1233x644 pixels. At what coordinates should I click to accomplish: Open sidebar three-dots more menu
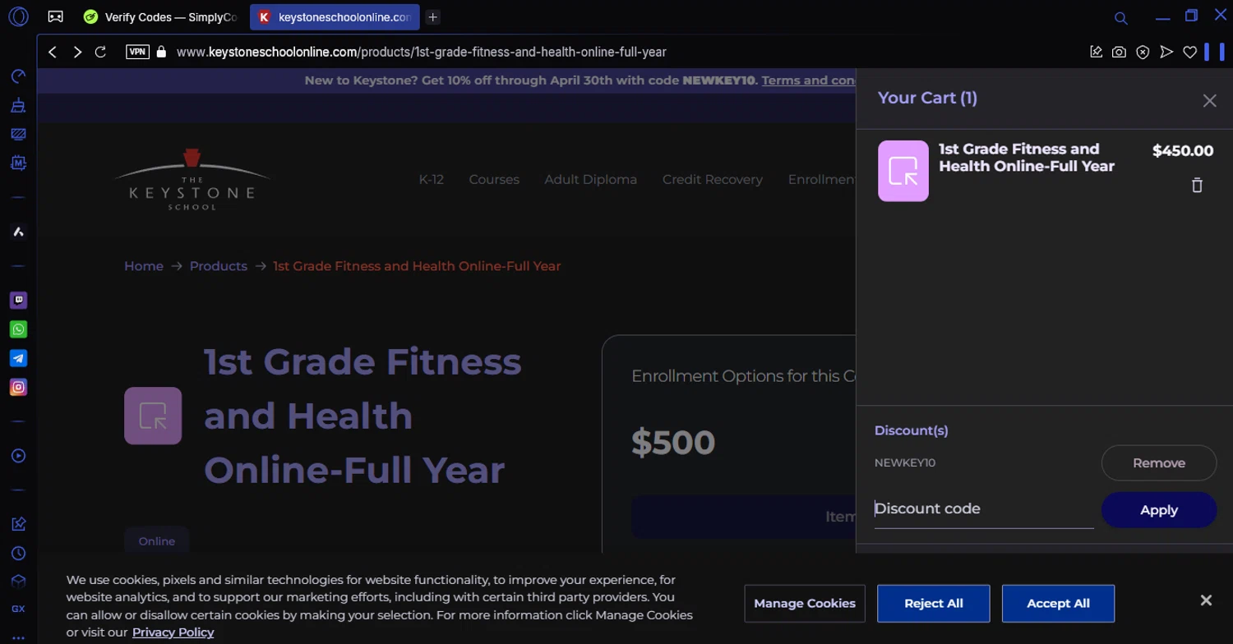[18, 637]
